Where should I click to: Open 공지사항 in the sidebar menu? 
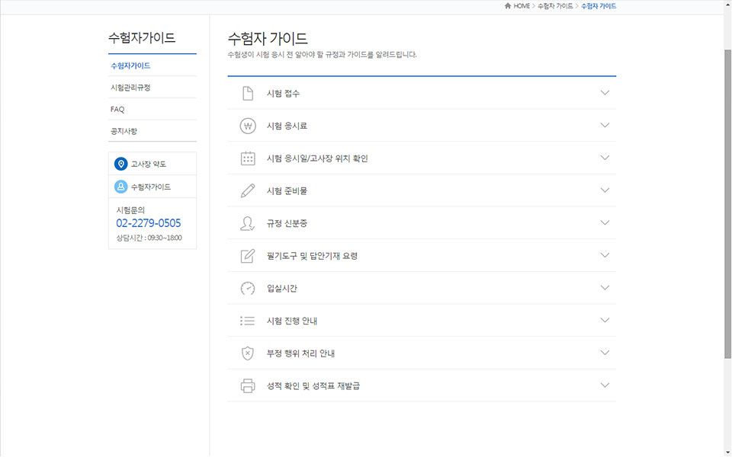pos(124,131)
